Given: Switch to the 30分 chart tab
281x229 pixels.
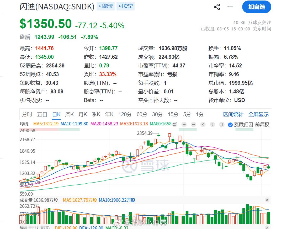Looking at the screenshot, I should pos(158,114).
